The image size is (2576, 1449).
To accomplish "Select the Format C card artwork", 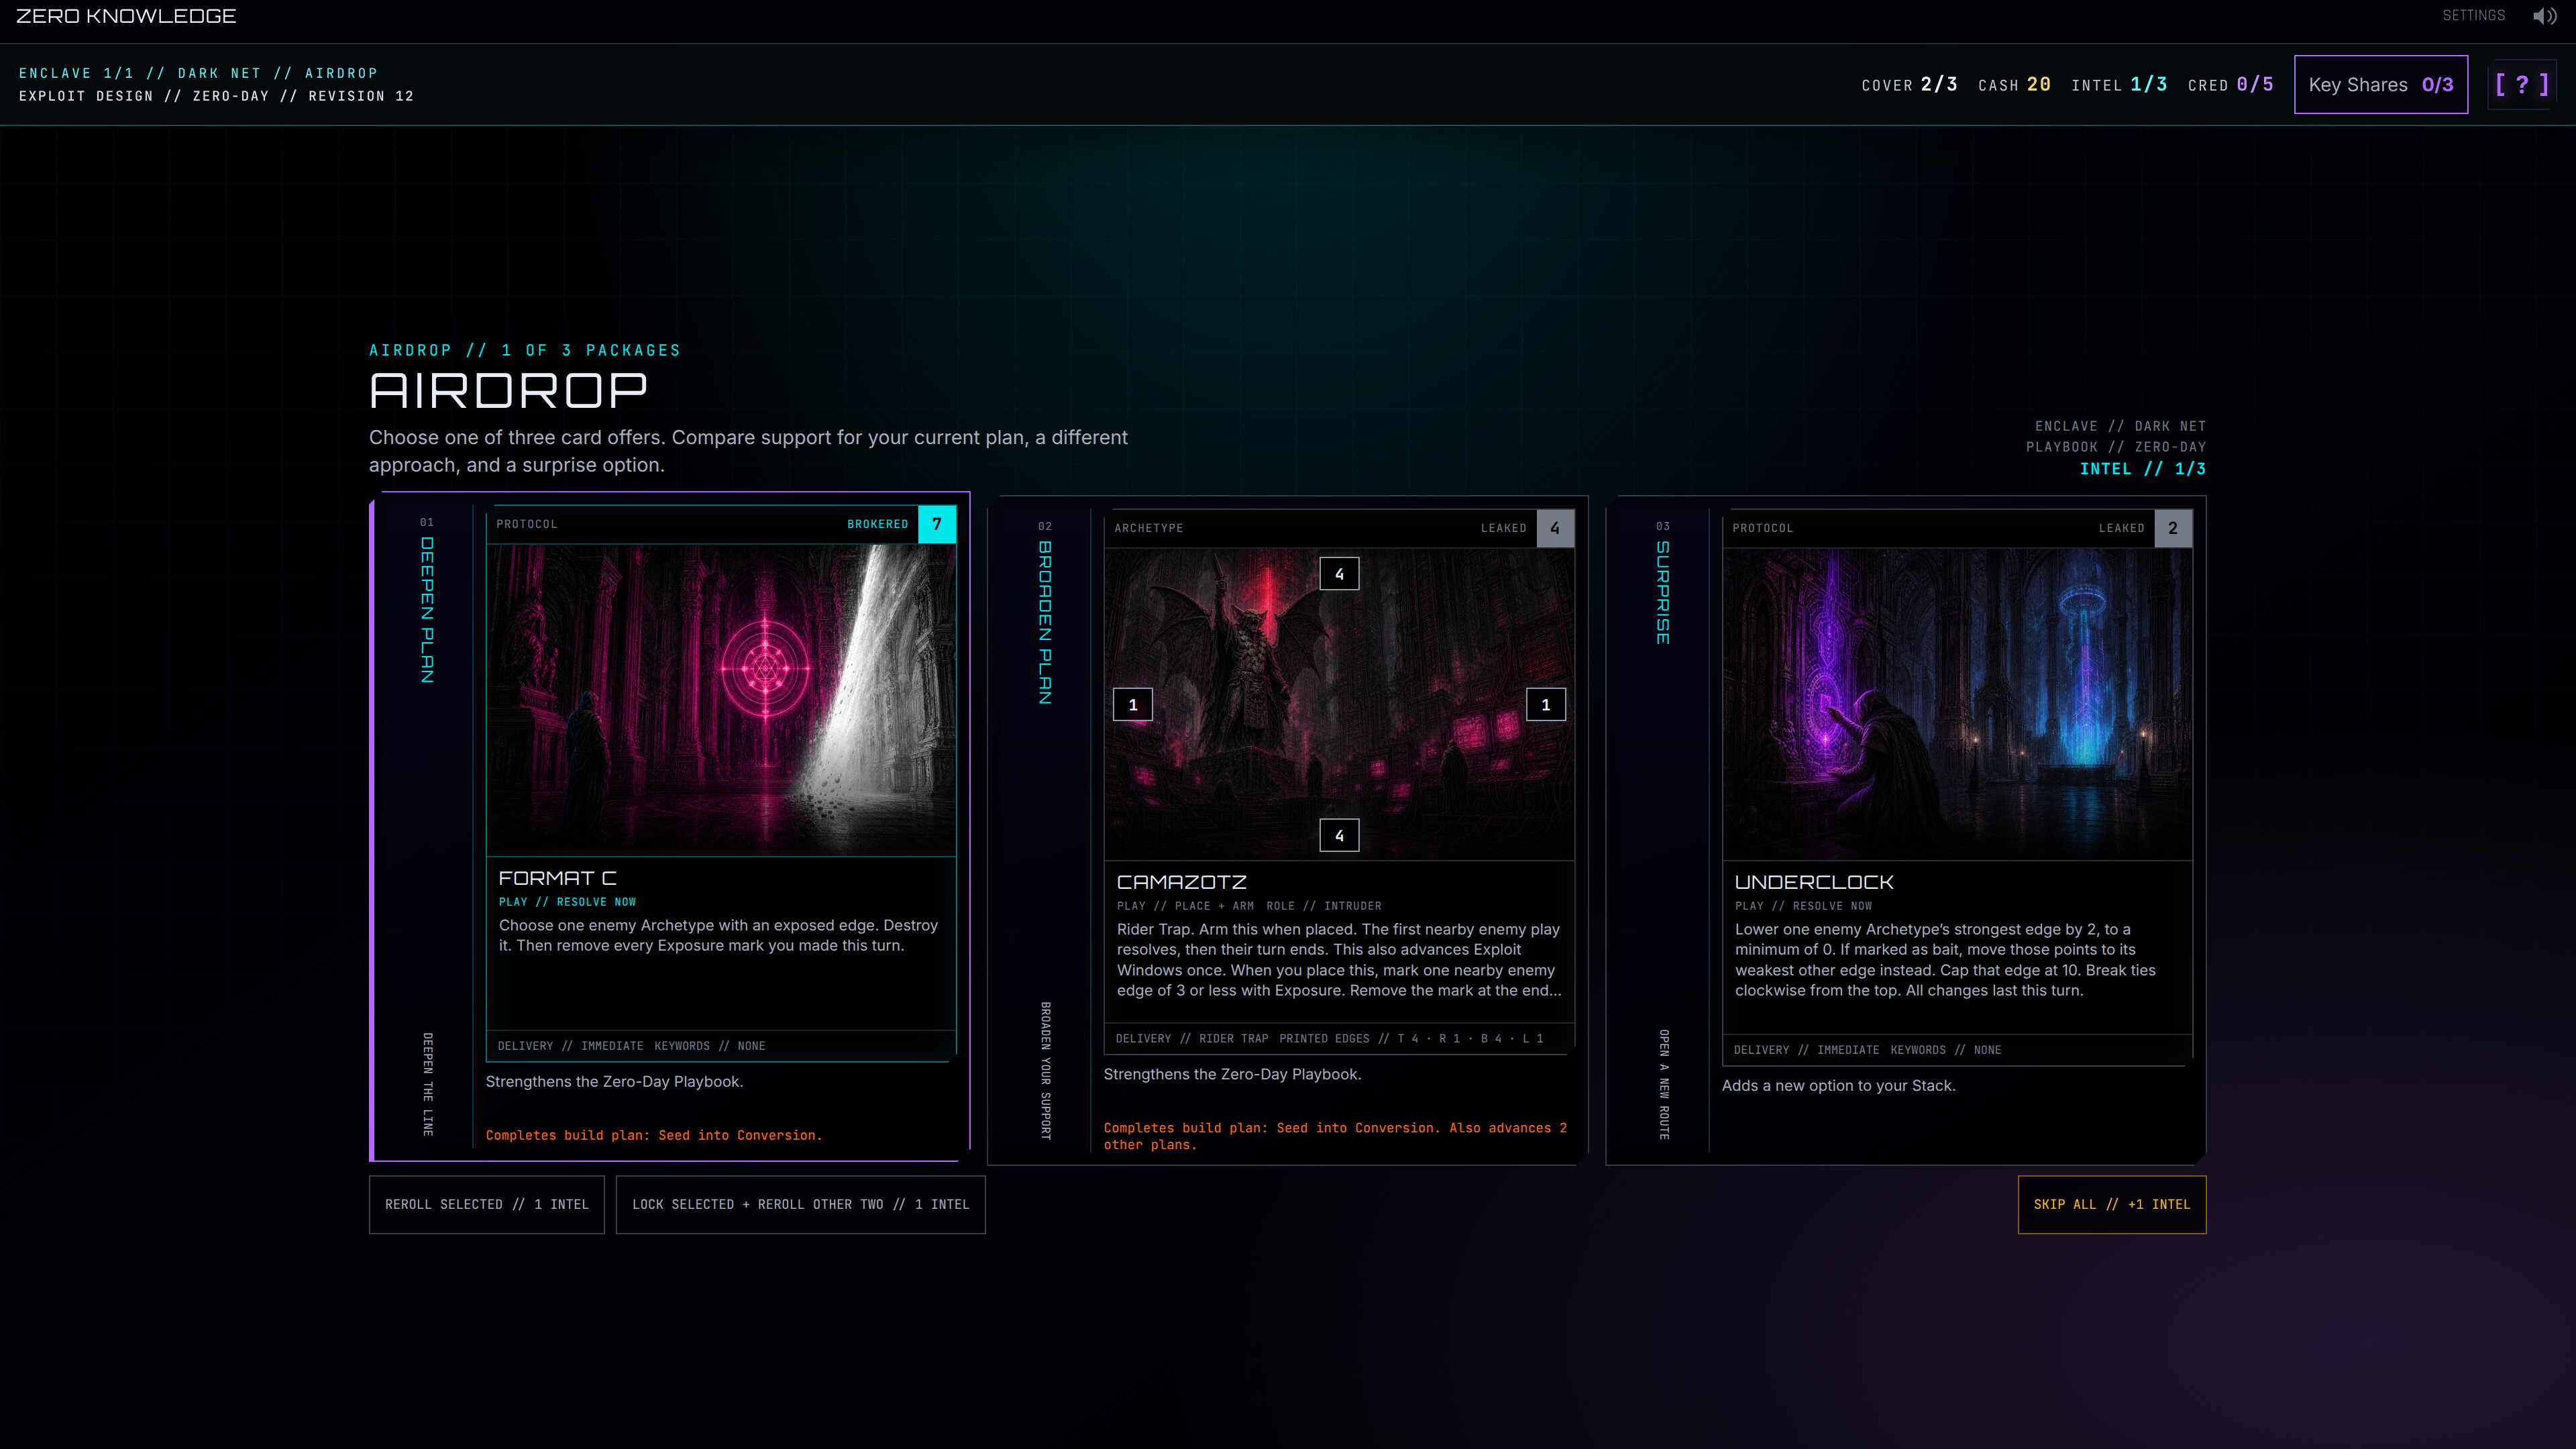I will pyautogui.click(x=721, y=700).
